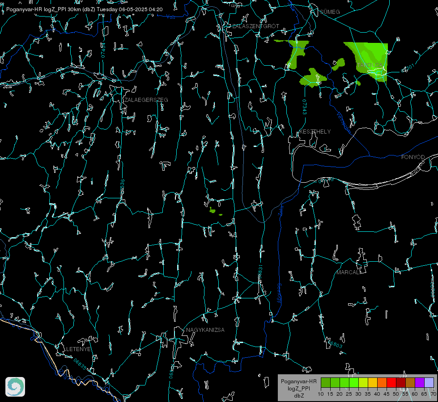Click the TAPOLCA city label
438x402 pixels.
[370, 65]
